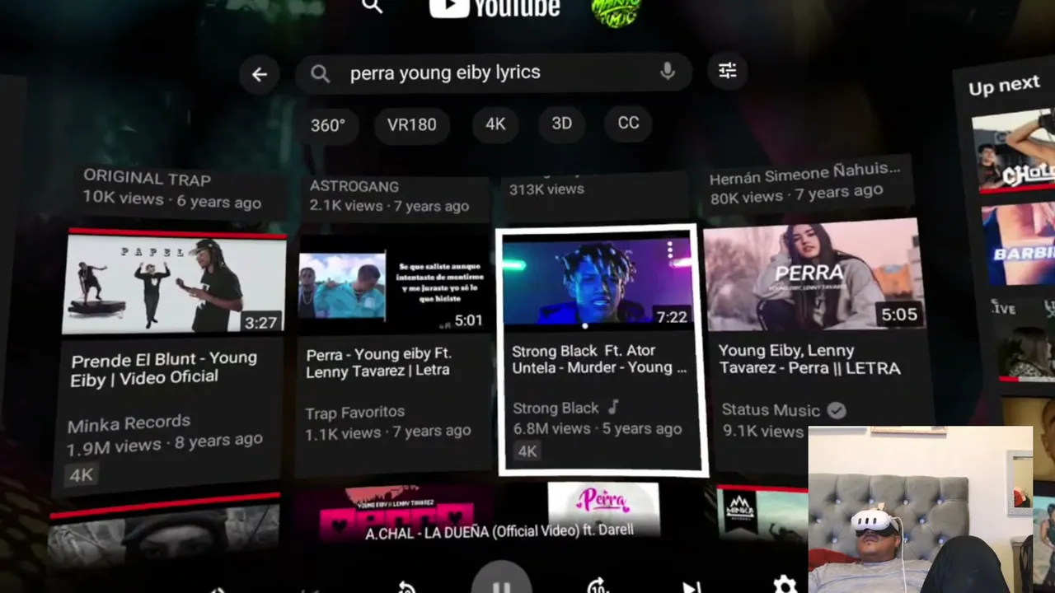Click '1.1K views · 7 years ago' text

click(388, 432)
